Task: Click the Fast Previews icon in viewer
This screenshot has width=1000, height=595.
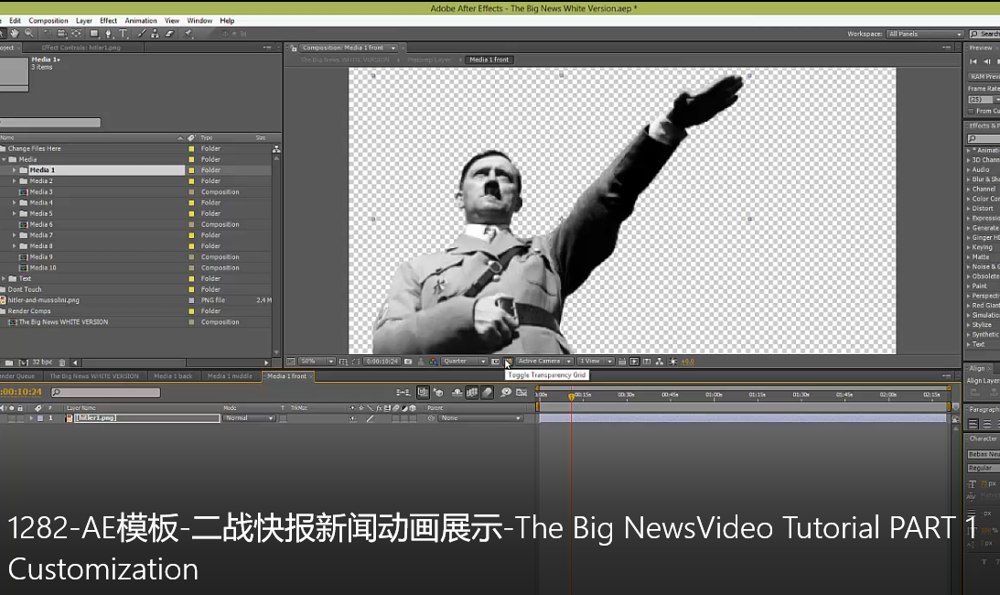Action: pyautogui.click(x=635, y=362)
